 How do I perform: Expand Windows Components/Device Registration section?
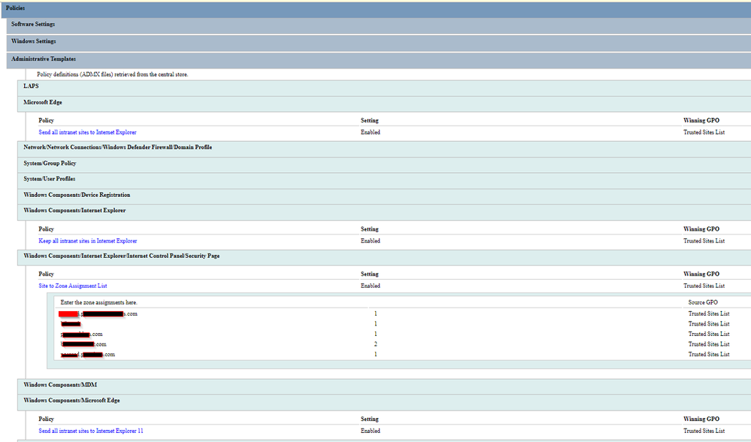coord(384,196)
